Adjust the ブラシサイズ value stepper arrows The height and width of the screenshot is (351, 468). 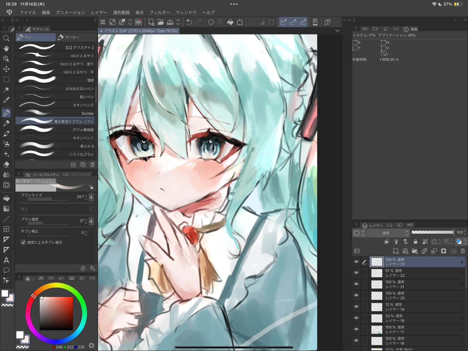tap(86, 197)
